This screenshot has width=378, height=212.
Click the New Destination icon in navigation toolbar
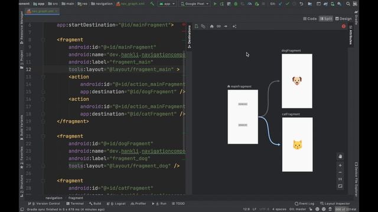click(x=197, y=26)
